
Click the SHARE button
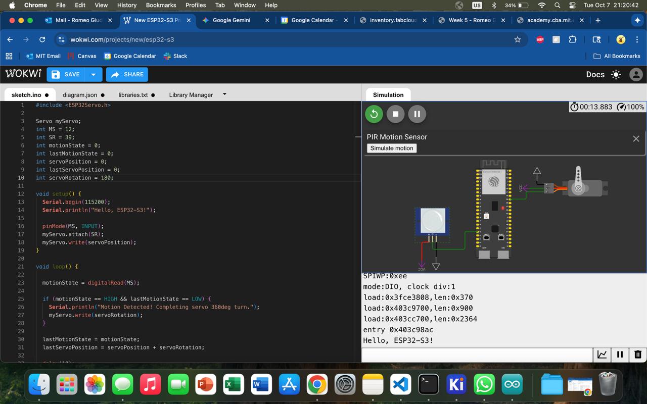coord(127,74)
